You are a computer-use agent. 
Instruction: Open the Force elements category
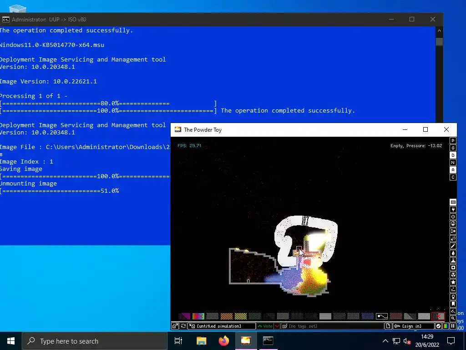(x=453, y=231)
